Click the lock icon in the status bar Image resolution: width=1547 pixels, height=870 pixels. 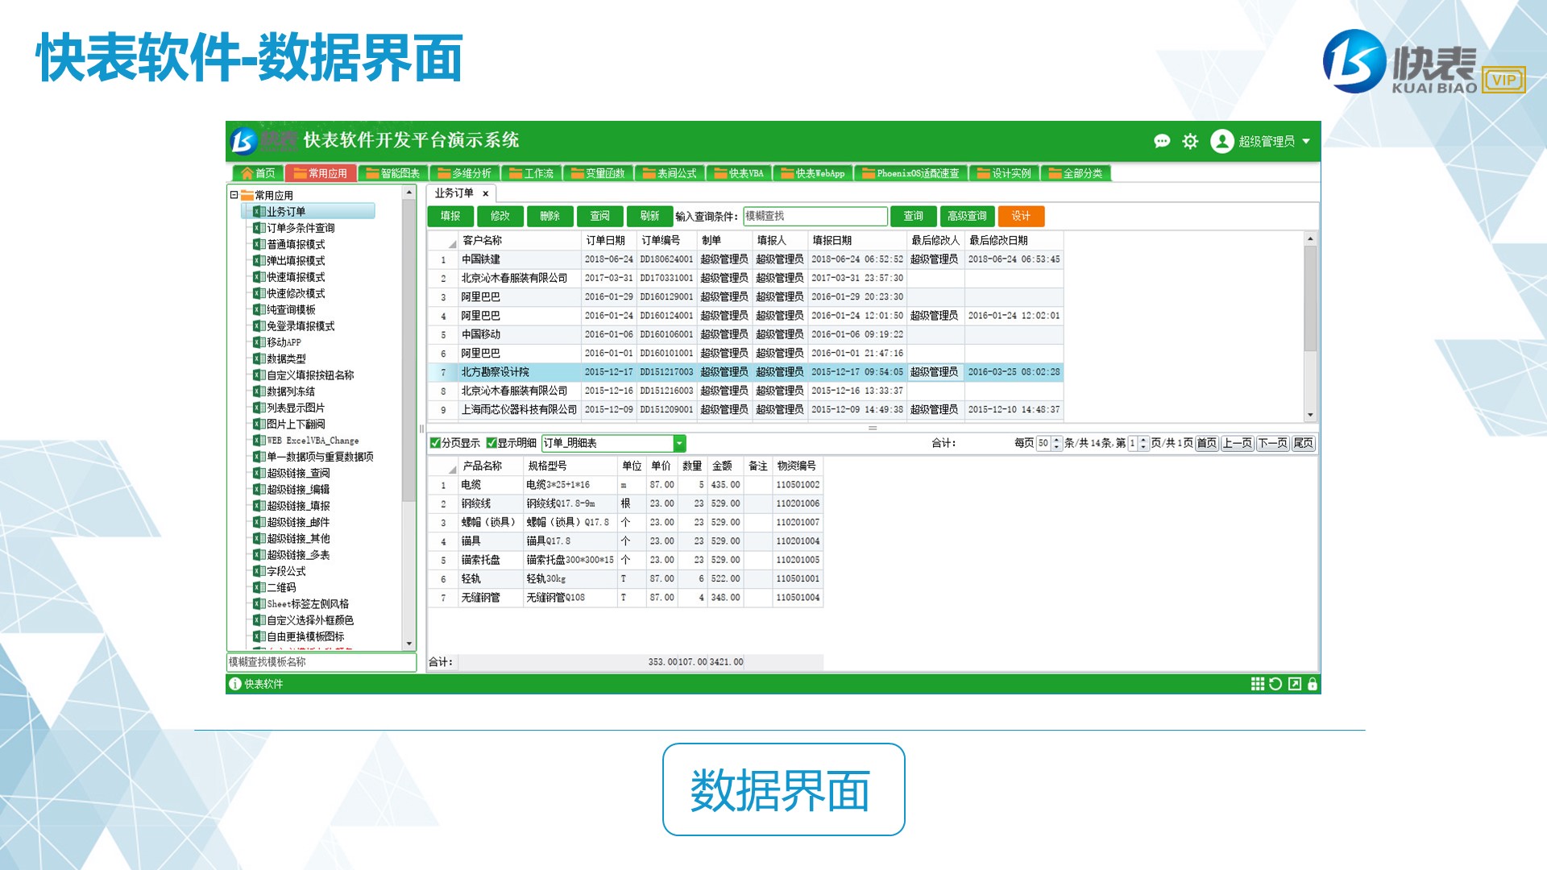1313,684
